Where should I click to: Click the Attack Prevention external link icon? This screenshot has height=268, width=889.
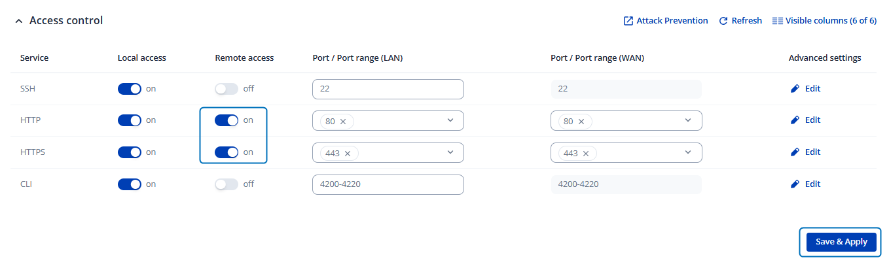(628, 21)
